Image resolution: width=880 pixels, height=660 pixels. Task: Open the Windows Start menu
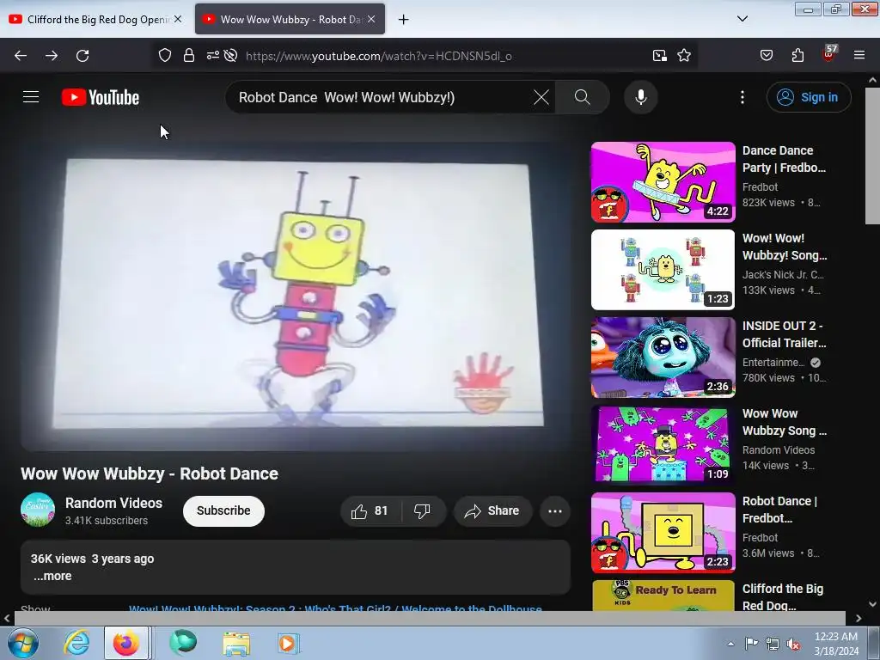pos(23,643)
